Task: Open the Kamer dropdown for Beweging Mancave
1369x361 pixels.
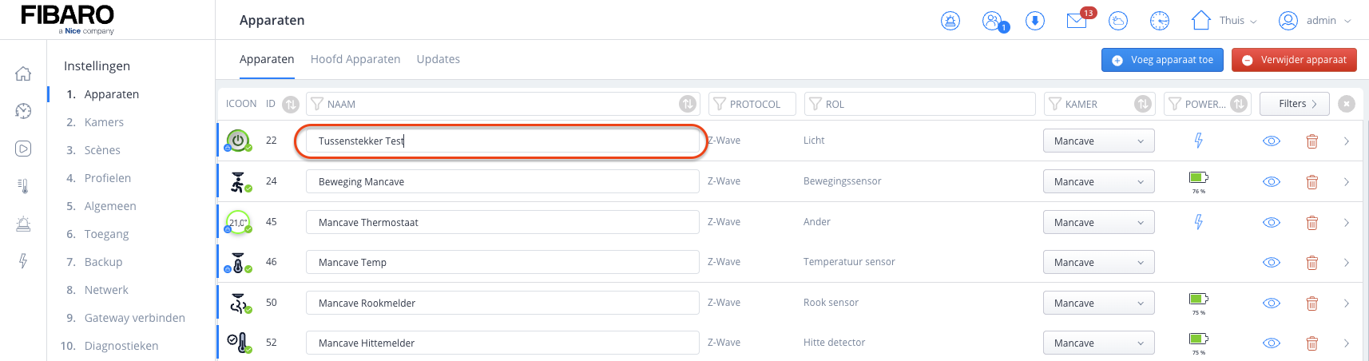Action: pyautogui.click(x=1098, y=182)
